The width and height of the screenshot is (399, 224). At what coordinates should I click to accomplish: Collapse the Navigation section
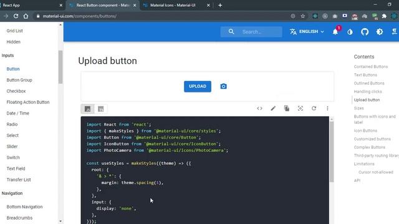[12, 194]
